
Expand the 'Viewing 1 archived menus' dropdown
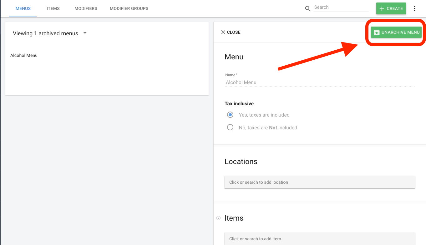pyautogui.click(x=85, y=33)
